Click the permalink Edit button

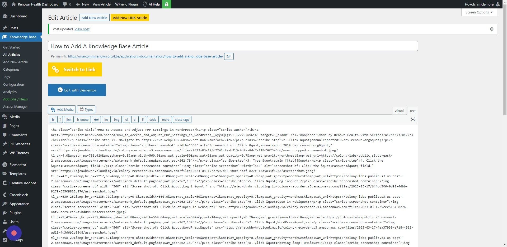229,56
